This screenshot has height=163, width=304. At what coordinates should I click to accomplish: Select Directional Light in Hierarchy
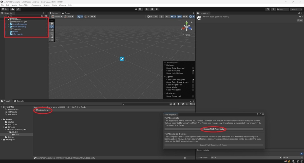(x=20, y=22)
